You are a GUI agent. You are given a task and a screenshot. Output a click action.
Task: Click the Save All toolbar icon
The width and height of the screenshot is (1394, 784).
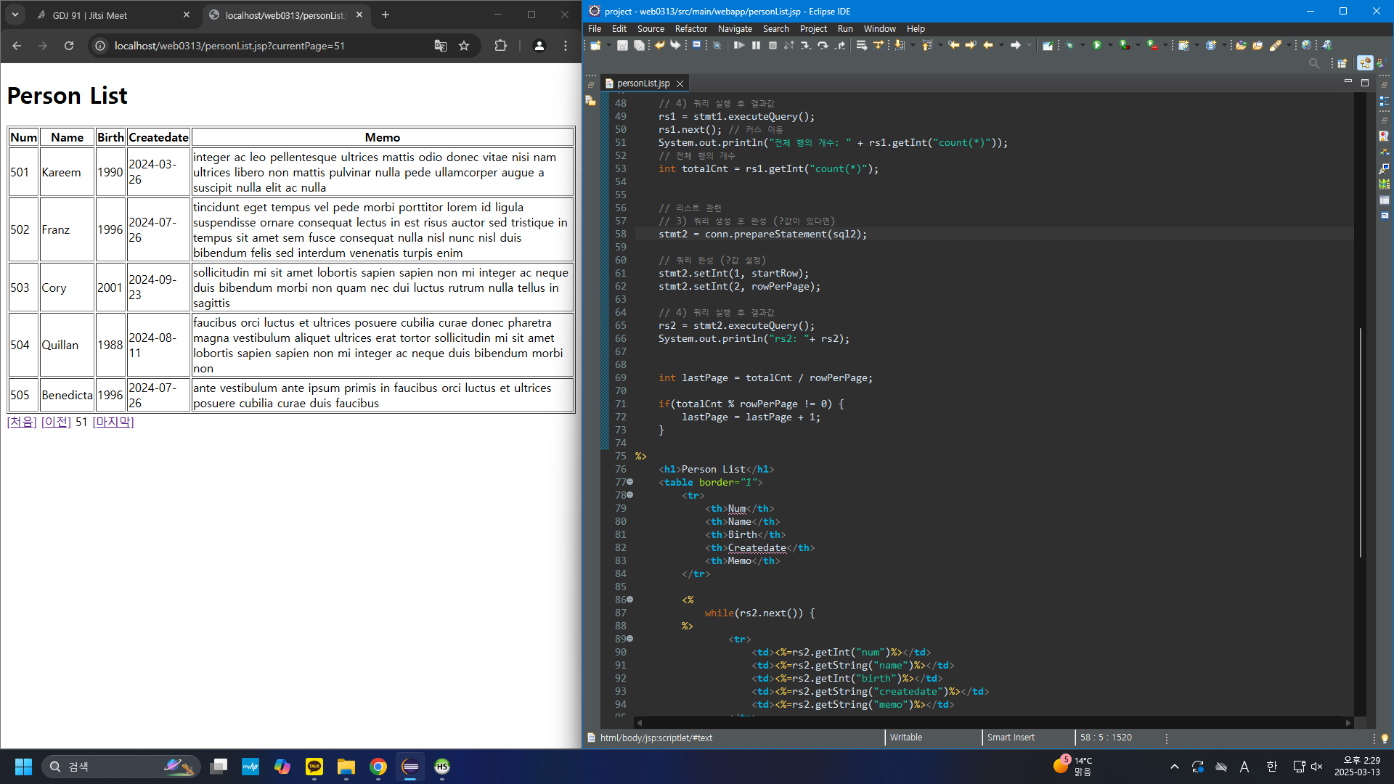tap(639, 45)
